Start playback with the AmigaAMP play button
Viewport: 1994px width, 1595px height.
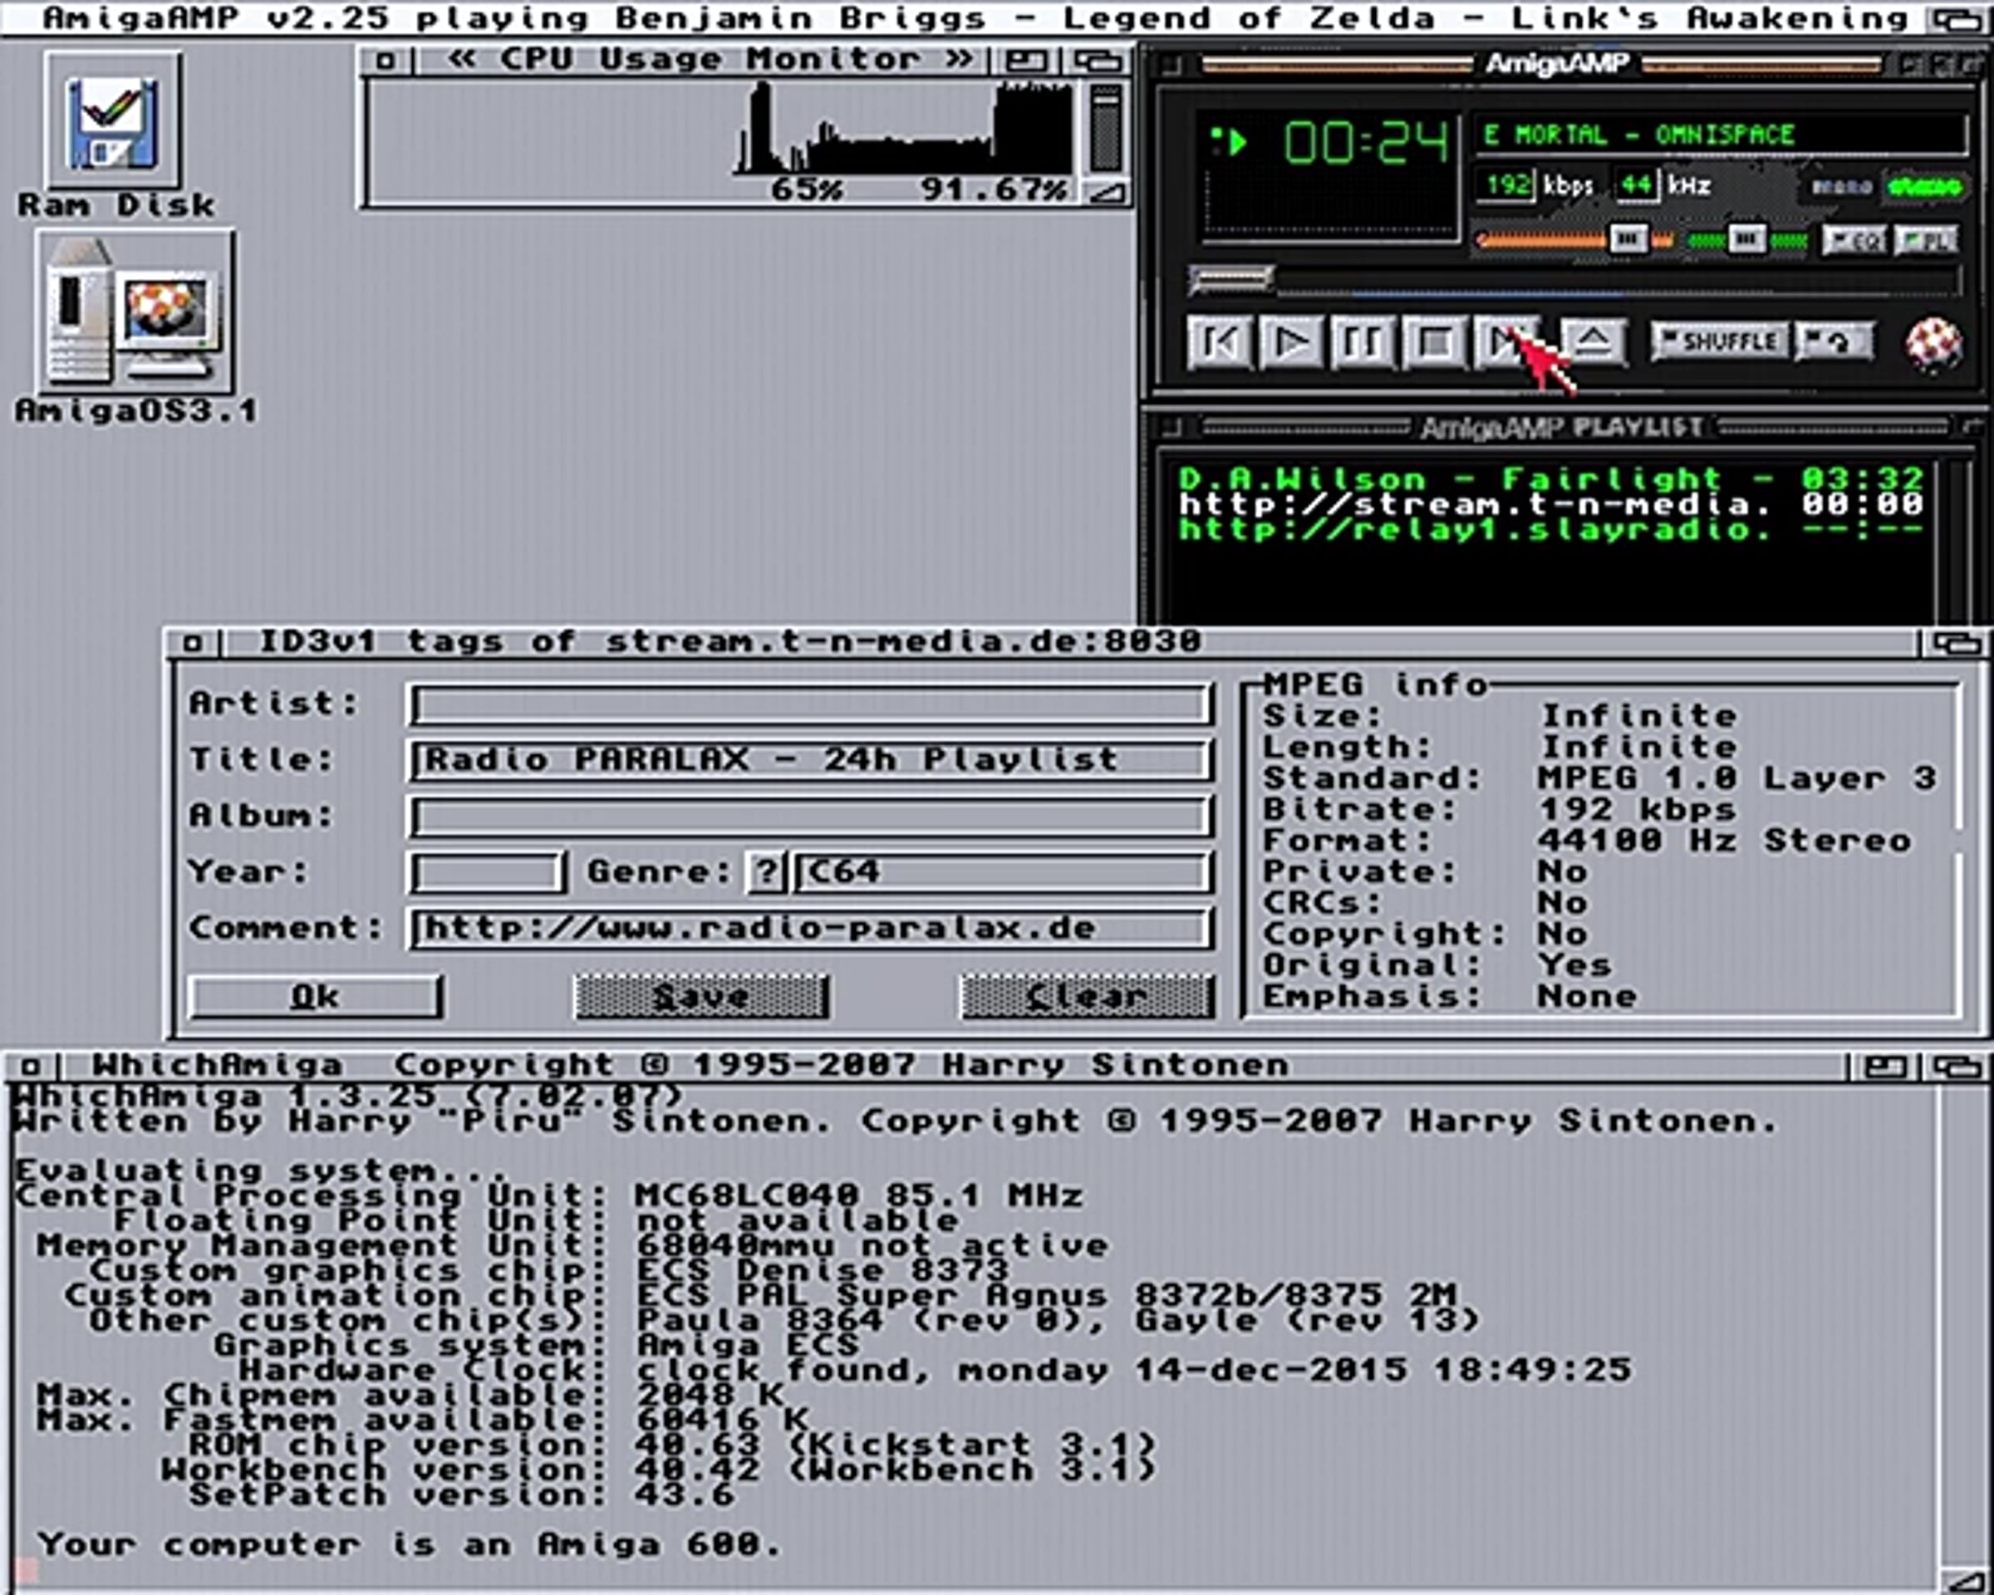1291,342
